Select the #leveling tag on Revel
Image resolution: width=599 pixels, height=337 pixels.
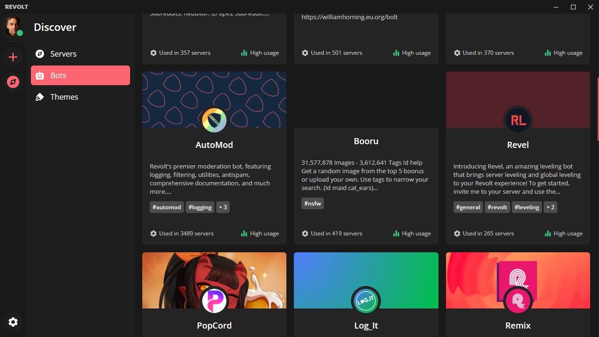[526, 207]
